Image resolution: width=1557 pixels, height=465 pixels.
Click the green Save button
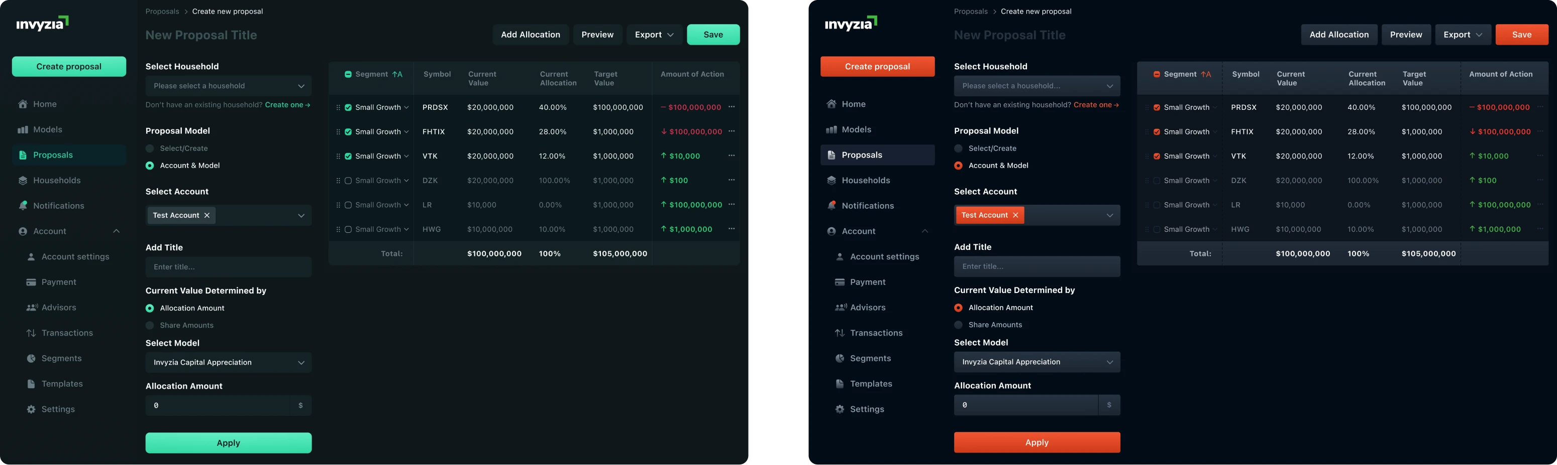tap(713, 35)
